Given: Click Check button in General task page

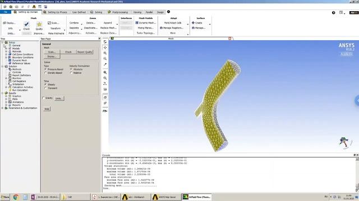Looking at the screenshot, I should pyautogui.click(x=68, y=52).
